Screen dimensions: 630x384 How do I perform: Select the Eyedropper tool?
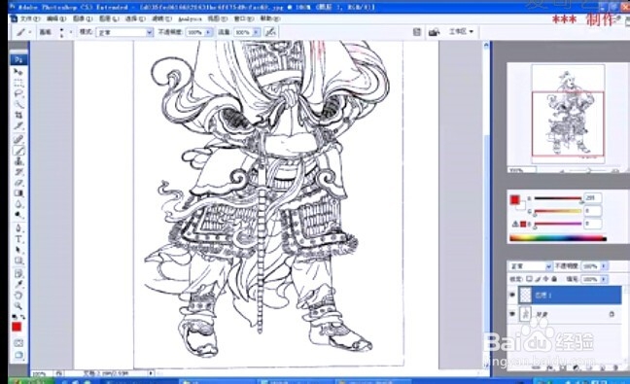coord(18,285)
